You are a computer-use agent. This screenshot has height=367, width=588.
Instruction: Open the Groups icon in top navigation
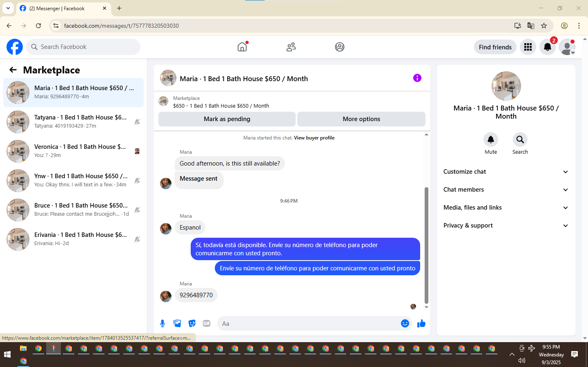click(340, 47)
